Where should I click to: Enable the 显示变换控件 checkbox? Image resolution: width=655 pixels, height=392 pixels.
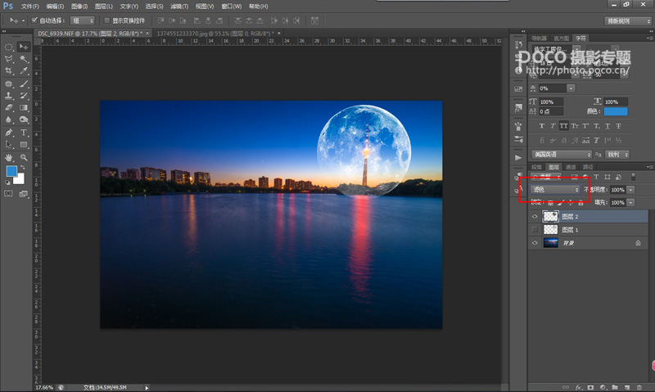click(107, 20)
